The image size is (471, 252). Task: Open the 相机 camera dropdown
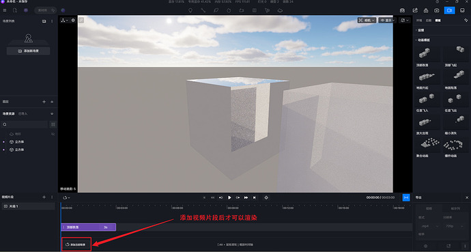pos(367,20)
